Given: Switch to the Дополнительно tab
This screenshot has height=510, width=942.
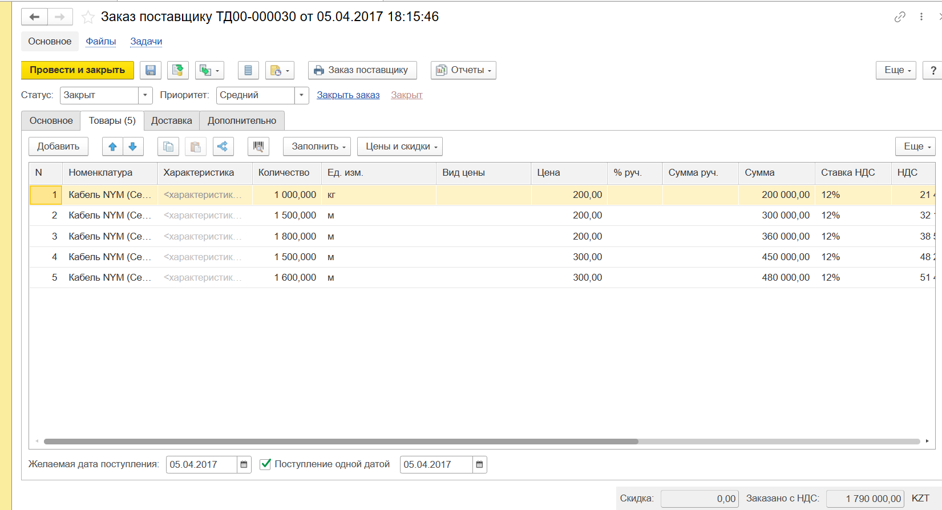Looking at the screenshot, I should (242, 121).
